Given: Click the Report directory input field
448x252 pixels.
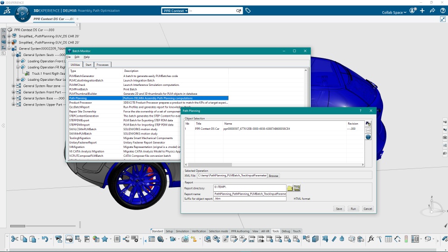Looking at the screenshot, I should tap(250, 188).
